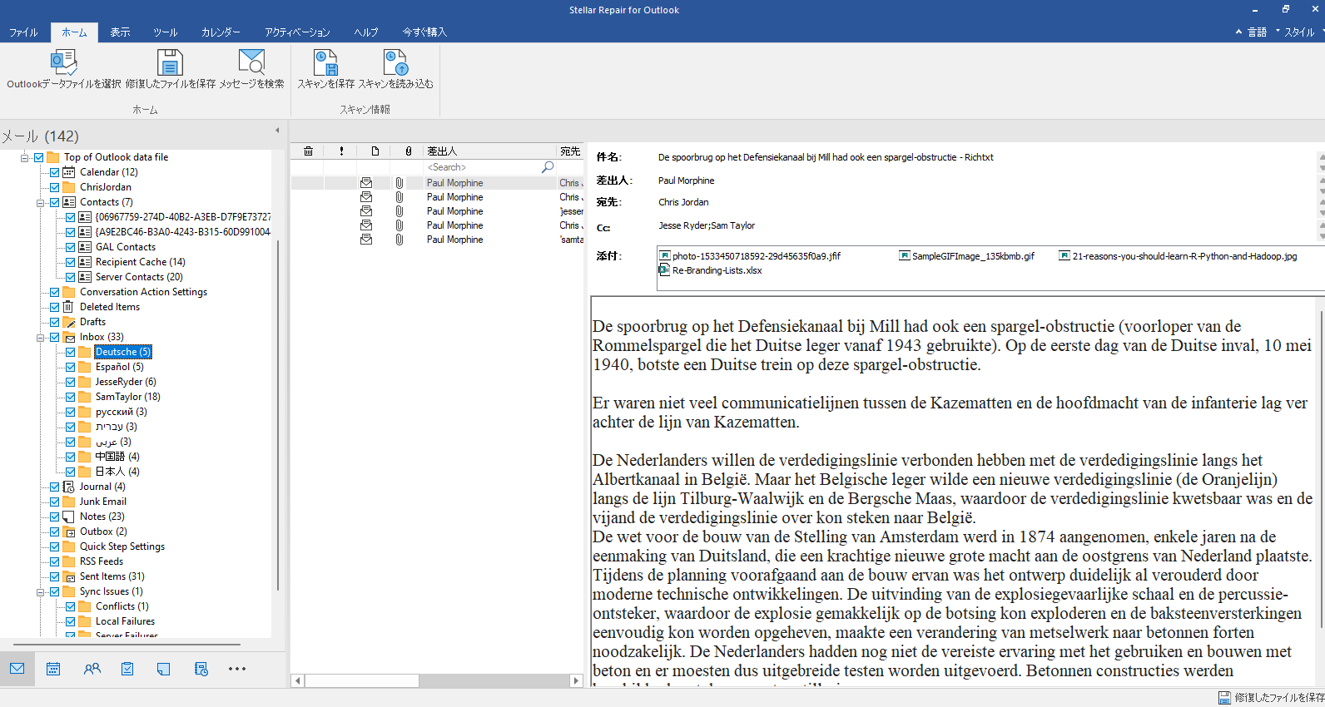
Task: Select the Server Contacts (20) folder
Action: point(139,277)
